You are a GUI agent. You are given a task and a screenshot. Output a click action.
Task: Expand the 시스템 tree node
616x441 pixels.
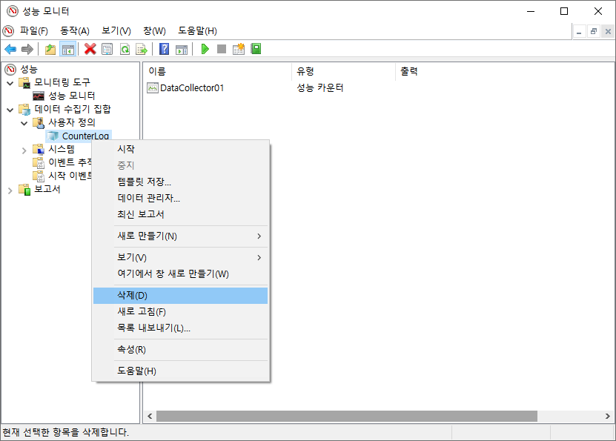coord(24,150)
